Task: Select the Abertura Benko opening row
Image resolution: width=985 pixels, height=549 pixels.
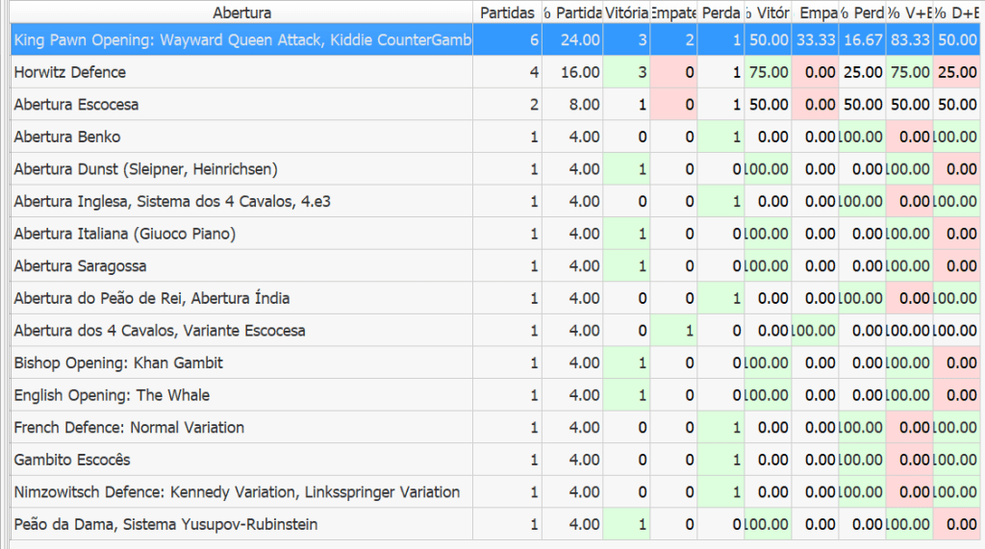Action: (67, 137)
